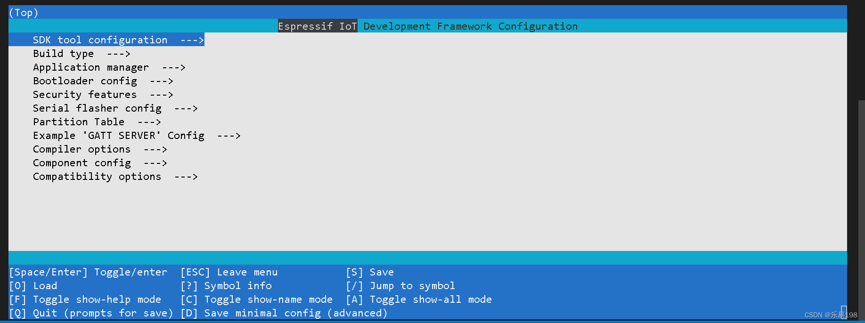Select the [O] Load option

point(33,285)
